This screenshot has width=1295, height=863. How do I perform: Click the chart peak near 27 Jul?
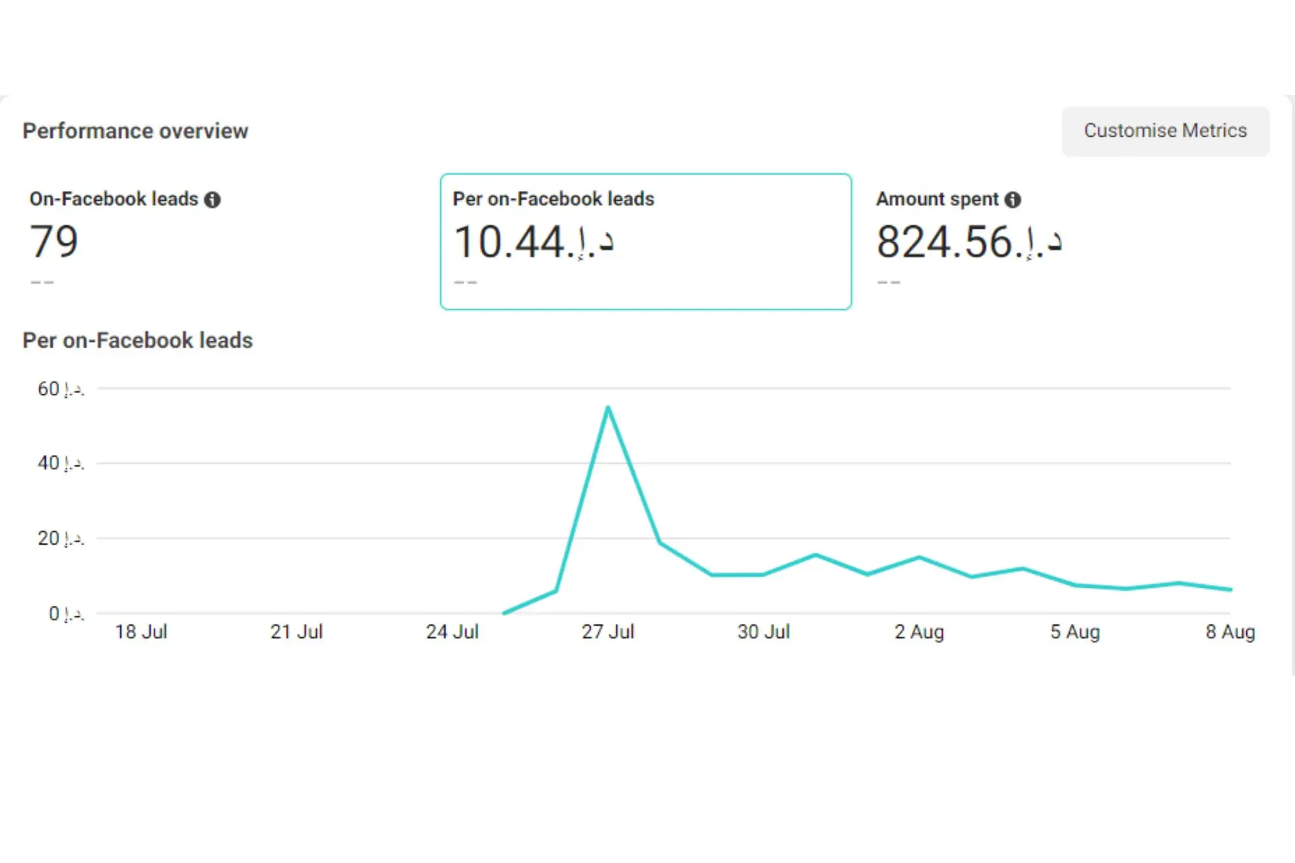608,407
